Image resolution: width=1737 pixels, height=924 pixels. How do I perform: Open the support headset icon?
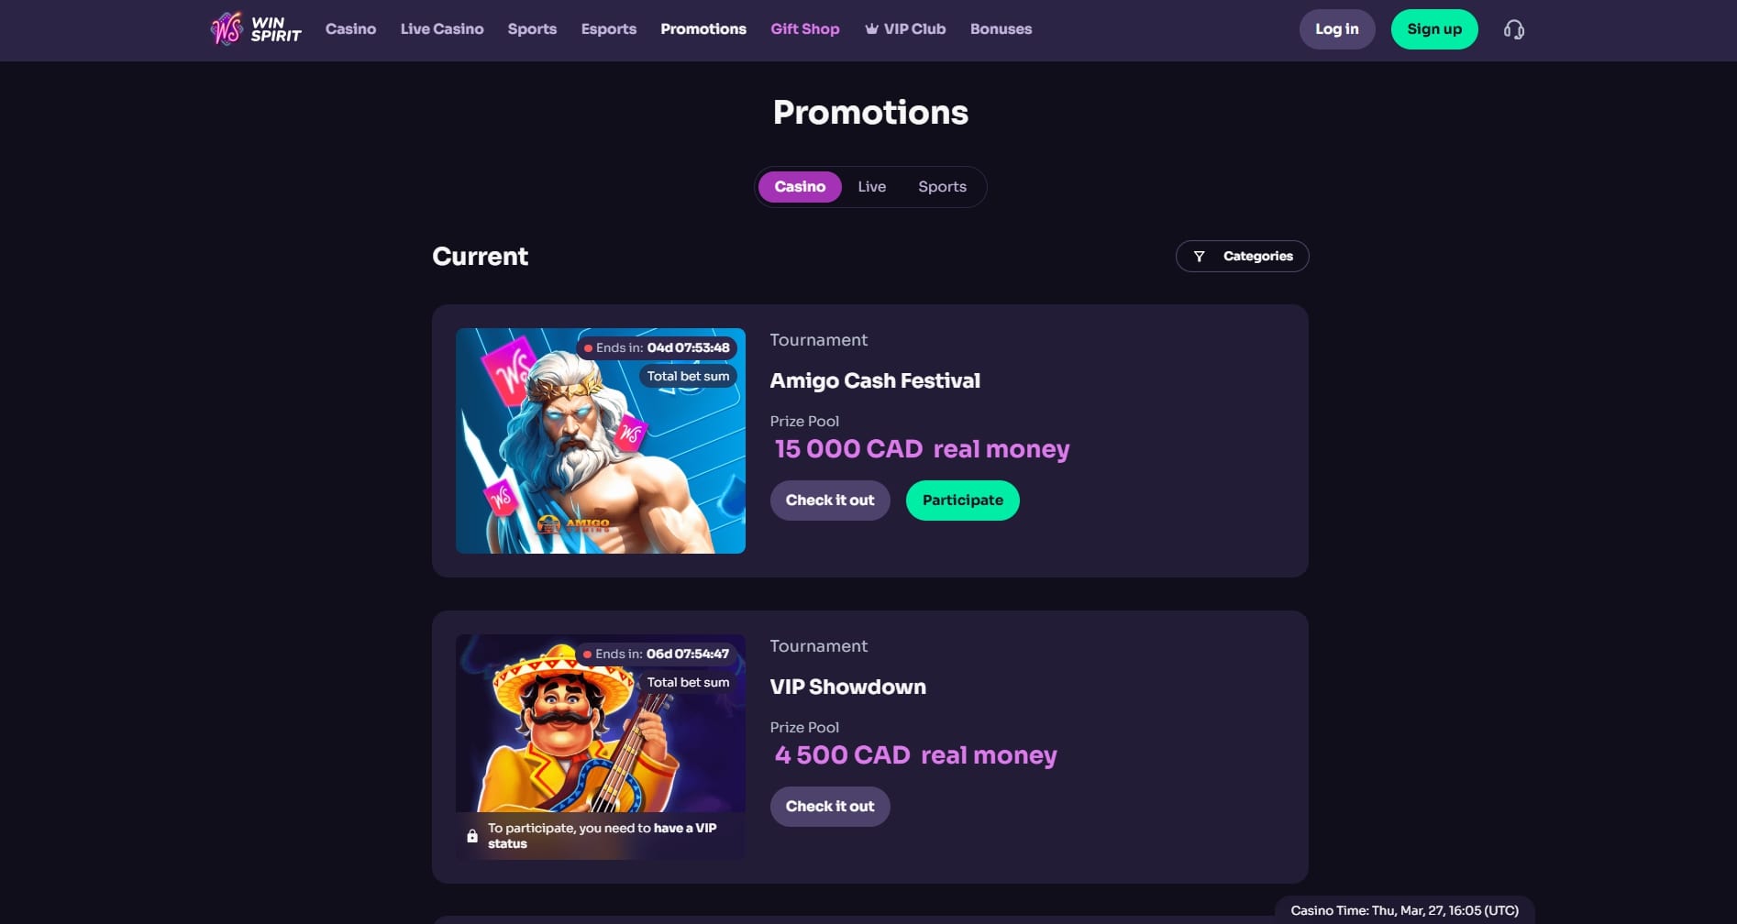[1514, 30]
